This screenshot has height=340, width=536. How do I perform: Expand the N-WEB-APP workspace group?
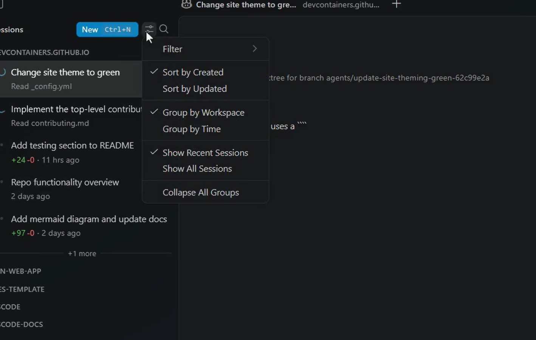tap(20, 271)
